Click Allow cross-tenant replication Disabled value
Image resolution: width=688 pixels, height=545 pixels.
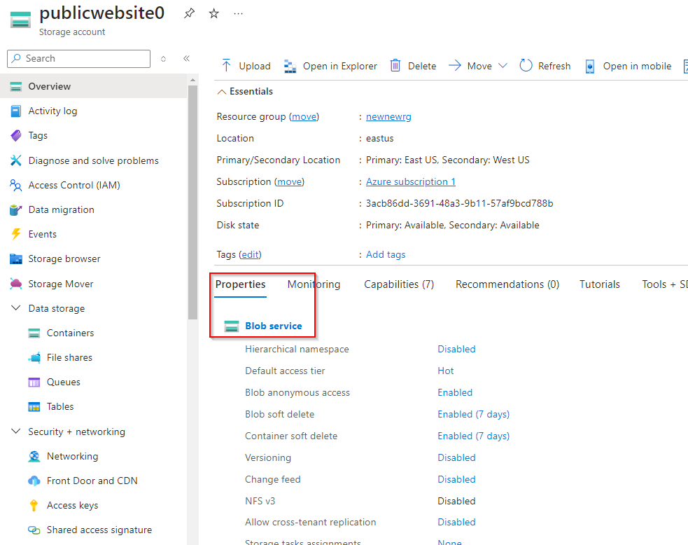456,522
